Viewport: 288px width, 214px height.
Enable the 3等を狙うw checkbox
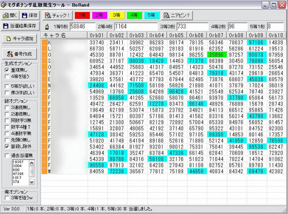click(x=7, y=197)
